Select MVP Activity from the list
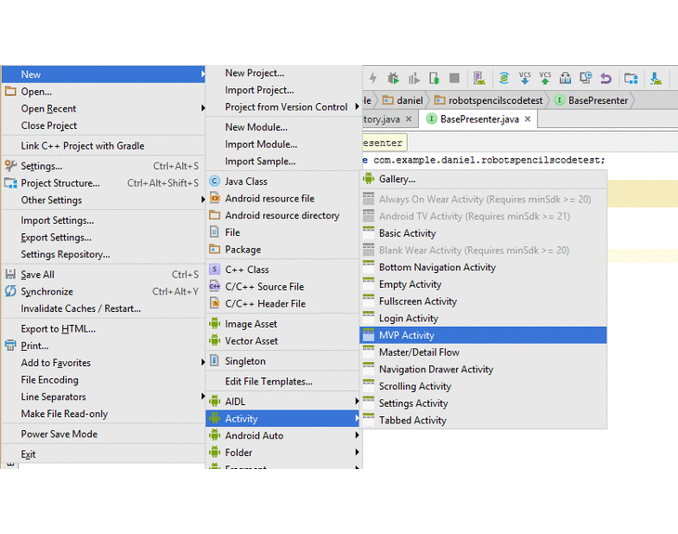The height and width of the screenshot is (534, 678). (406, 335)
